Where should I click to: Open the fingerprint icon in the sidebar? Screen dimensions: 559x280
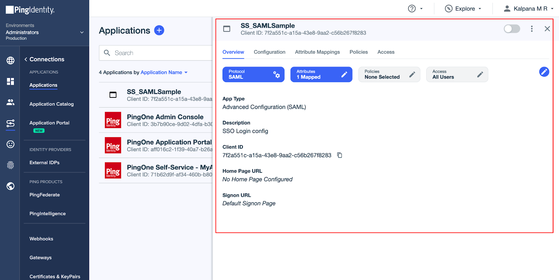pos(10,165)
